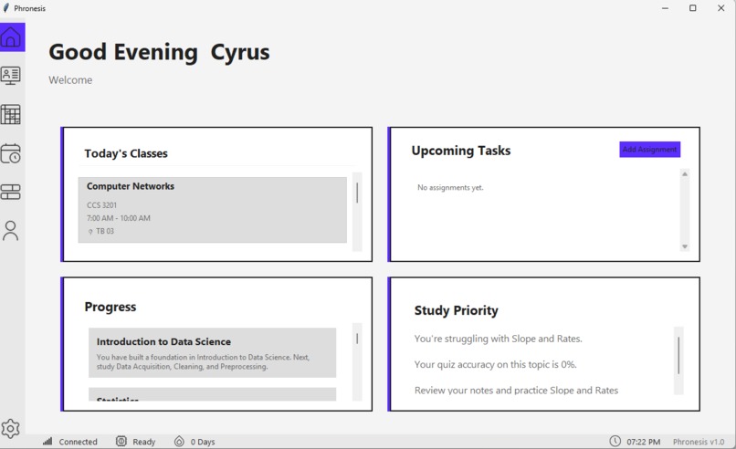
Task: Click the 'Welcome' subtitle text
Action: click(x=70, y=80)
